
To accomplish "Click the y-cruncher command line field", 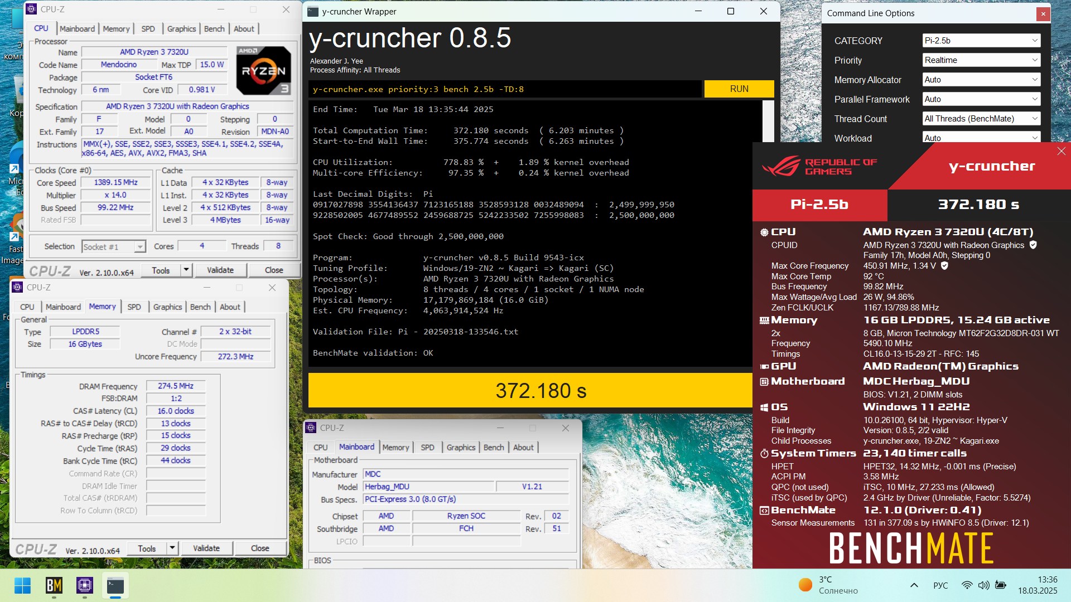I will (505, 89).
